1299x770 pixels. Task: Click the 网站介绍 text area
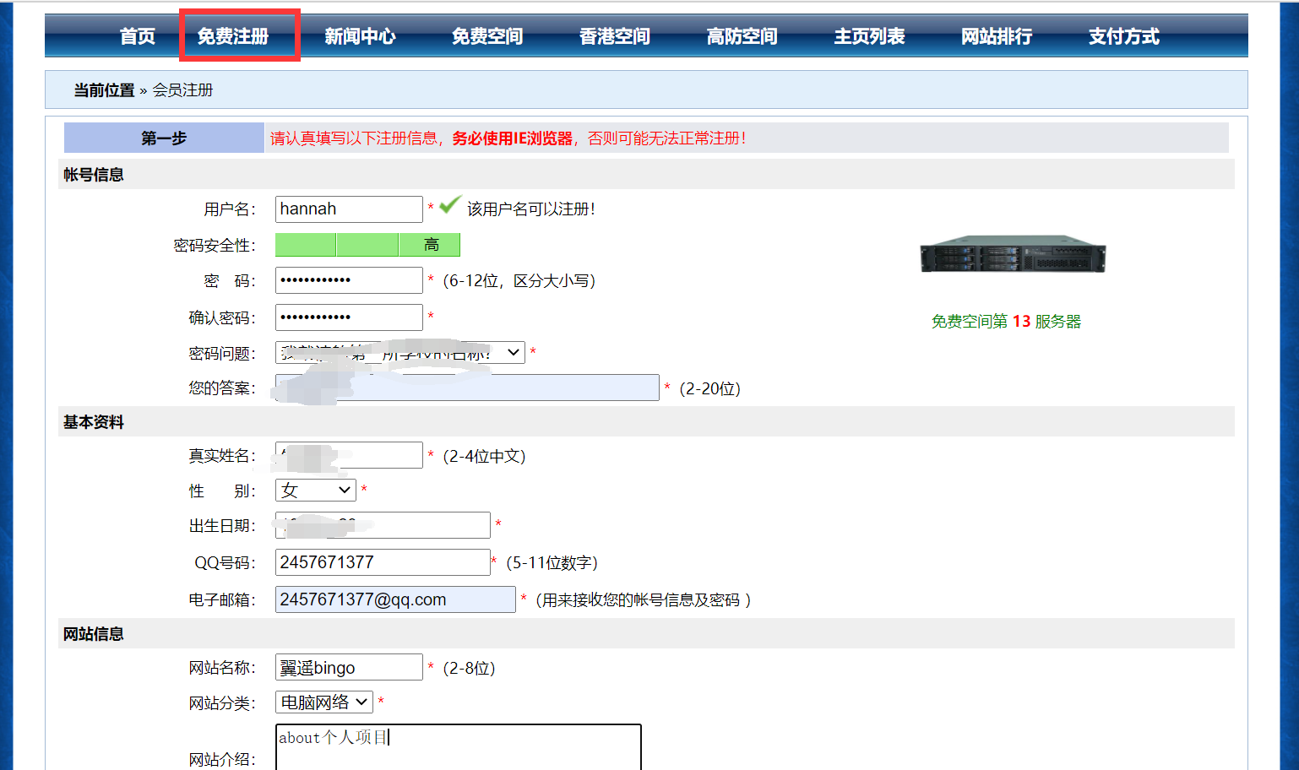click(x=459, y=748)
